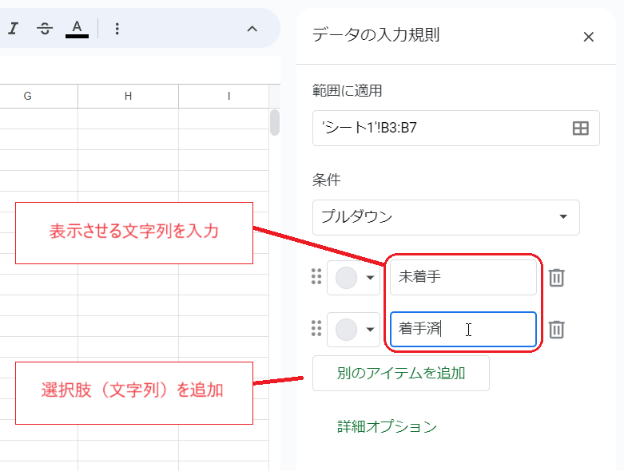Edit the range field 'シート1'!B3:B7

(455, 128)
